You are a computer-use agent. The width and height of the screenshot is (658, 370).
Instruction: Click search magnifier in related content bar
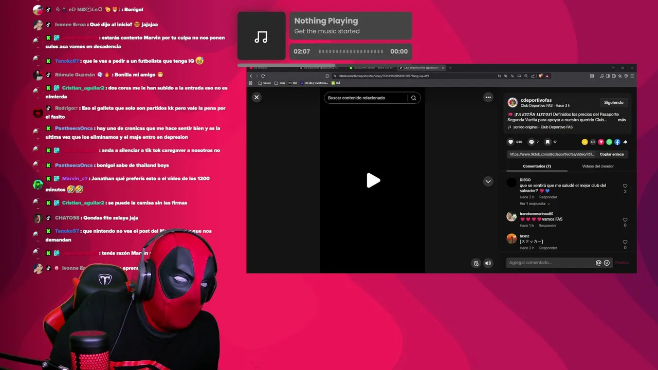(413, 98)
